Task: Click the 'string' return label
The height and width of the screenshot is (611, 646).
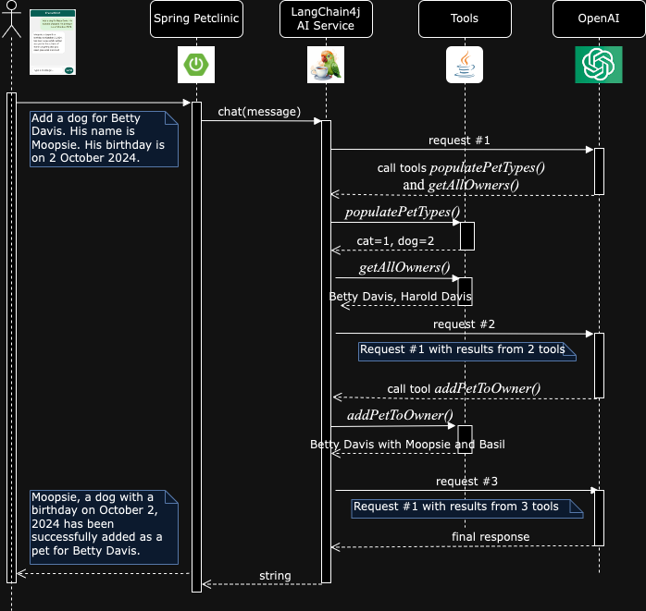Action: tap(275, 576)
